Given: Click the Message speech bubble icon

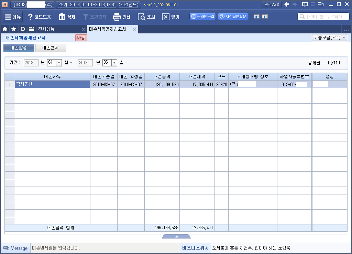Looking at the screenshot, I should [6, 248].
